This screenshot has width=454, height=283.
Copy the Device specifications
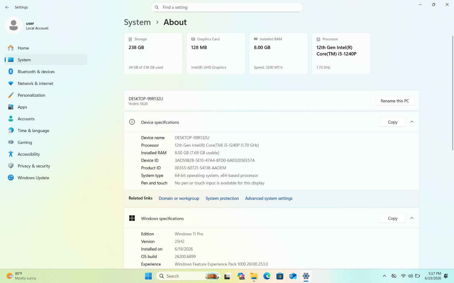tap(393, 122)
